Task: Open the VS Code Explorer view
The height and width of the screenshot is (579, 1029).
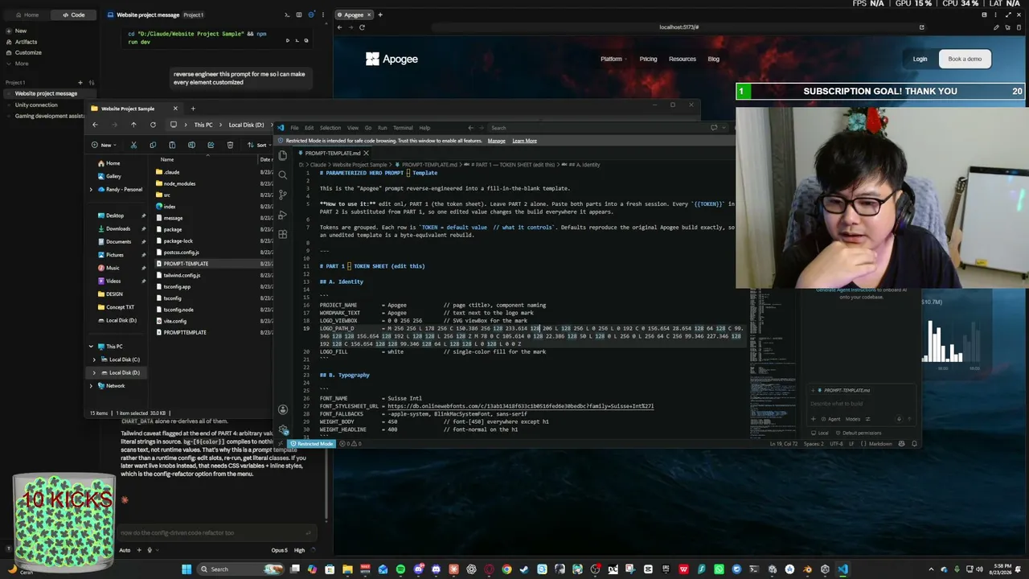Action: [282, 155]
